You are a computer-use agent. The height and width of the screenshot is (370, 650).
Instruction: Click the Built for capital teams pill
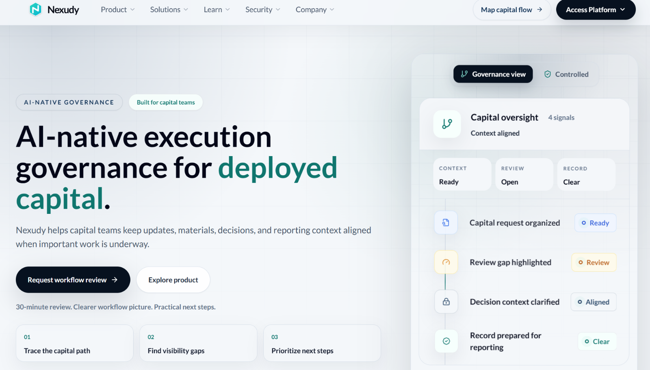[166, 102]
